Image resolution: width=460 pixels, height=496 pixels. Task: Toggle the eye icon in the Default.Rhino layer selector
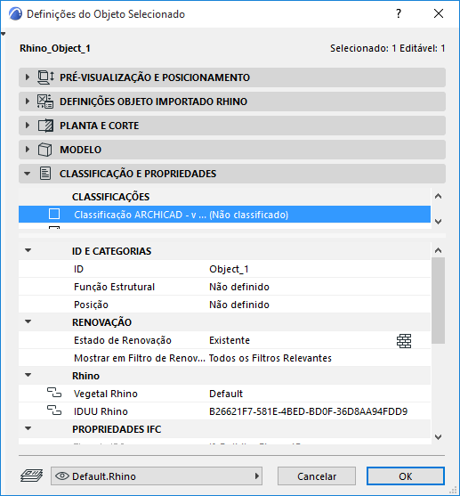62,476
